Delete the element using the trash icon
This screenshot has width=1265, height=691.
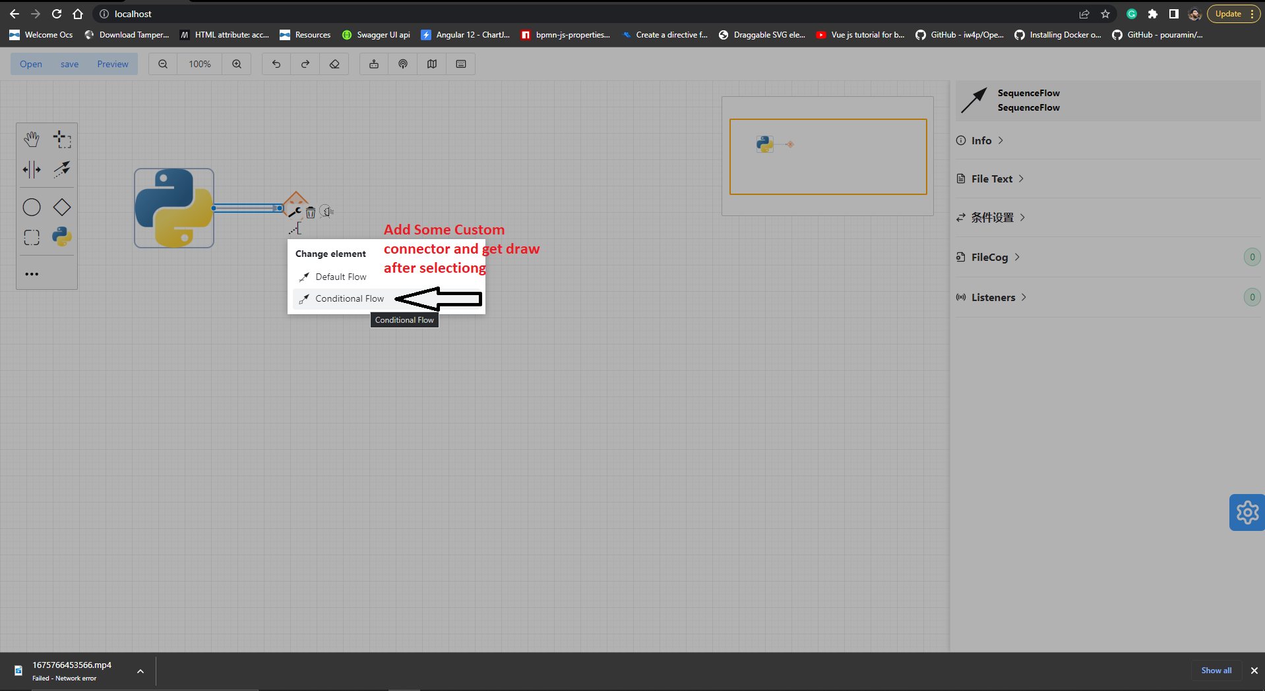point(310,212)
